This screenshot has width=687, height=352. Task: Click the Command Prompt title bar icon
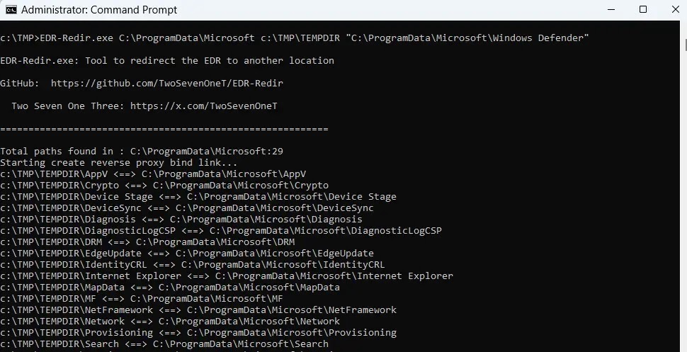(x=11, y=10)
